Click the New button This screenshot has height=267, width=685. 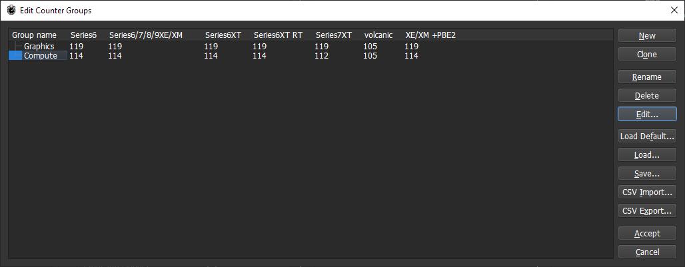647,36
